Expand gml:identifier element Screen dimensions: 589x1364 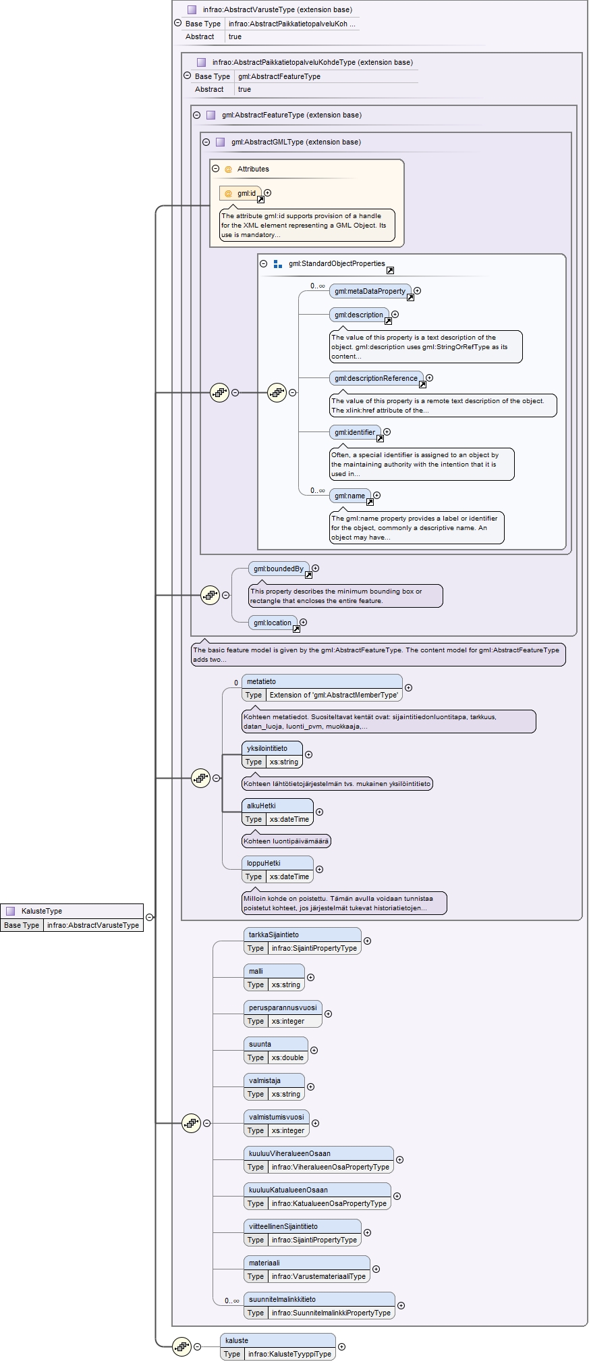coord(387,432)
